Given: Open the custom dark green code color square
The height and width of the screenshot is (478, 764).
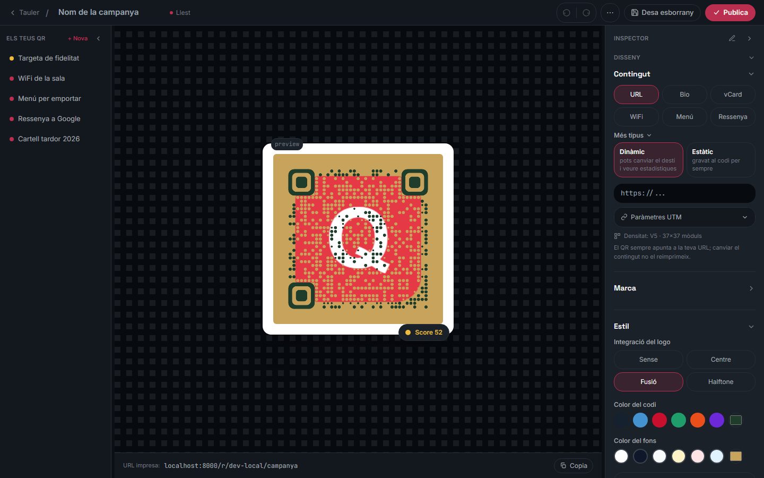Looking at the screenshot, I should (x=736, y=420).
